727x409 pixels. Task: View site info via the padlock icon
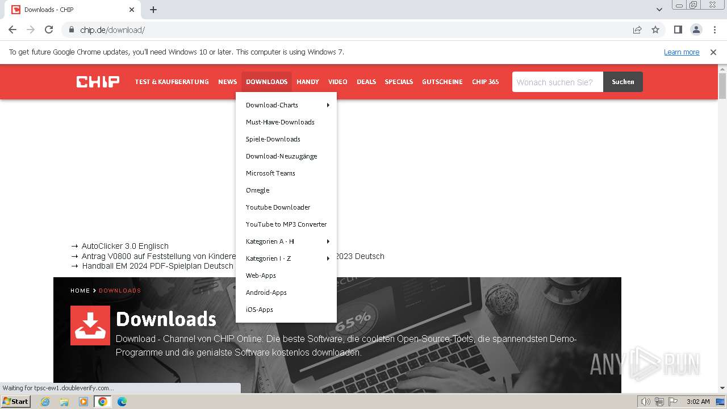pyautogui.click(x=71, y=30)
